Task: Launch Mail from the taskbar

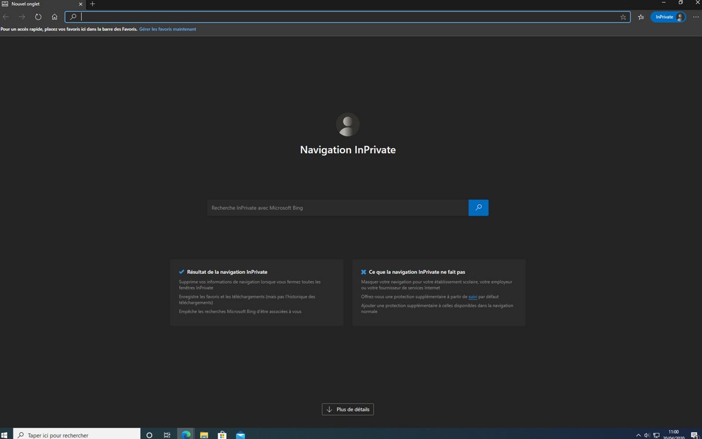Action: 240,435
